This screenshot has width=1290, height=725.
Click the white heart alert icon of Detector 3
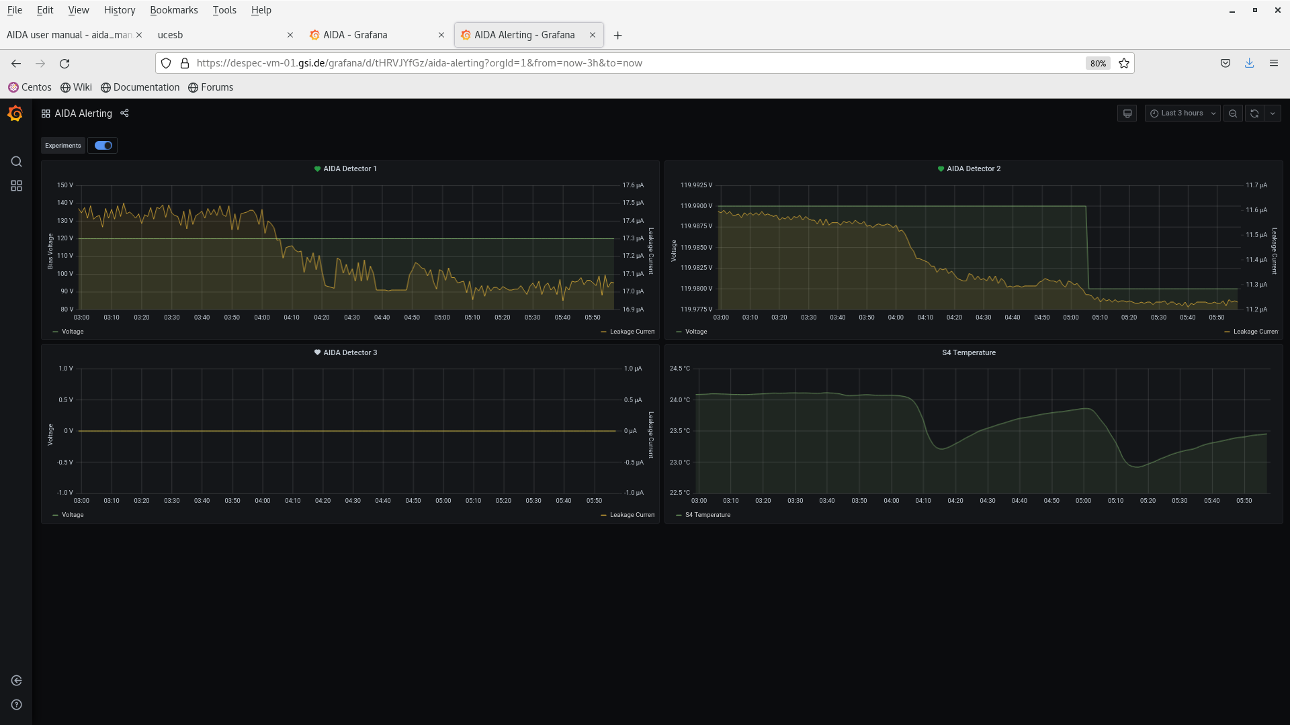(x=317, y=352)
